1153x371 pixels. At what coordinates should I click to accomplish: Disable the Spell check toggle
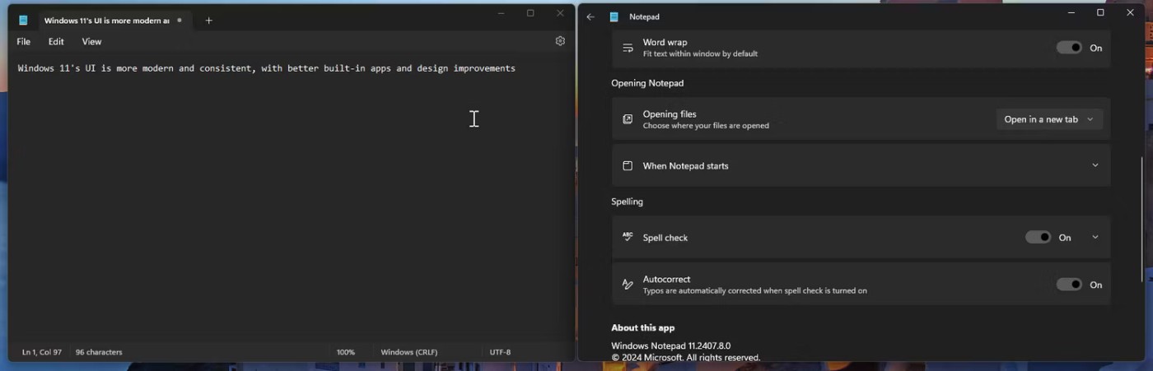[x=1038, y=238]
